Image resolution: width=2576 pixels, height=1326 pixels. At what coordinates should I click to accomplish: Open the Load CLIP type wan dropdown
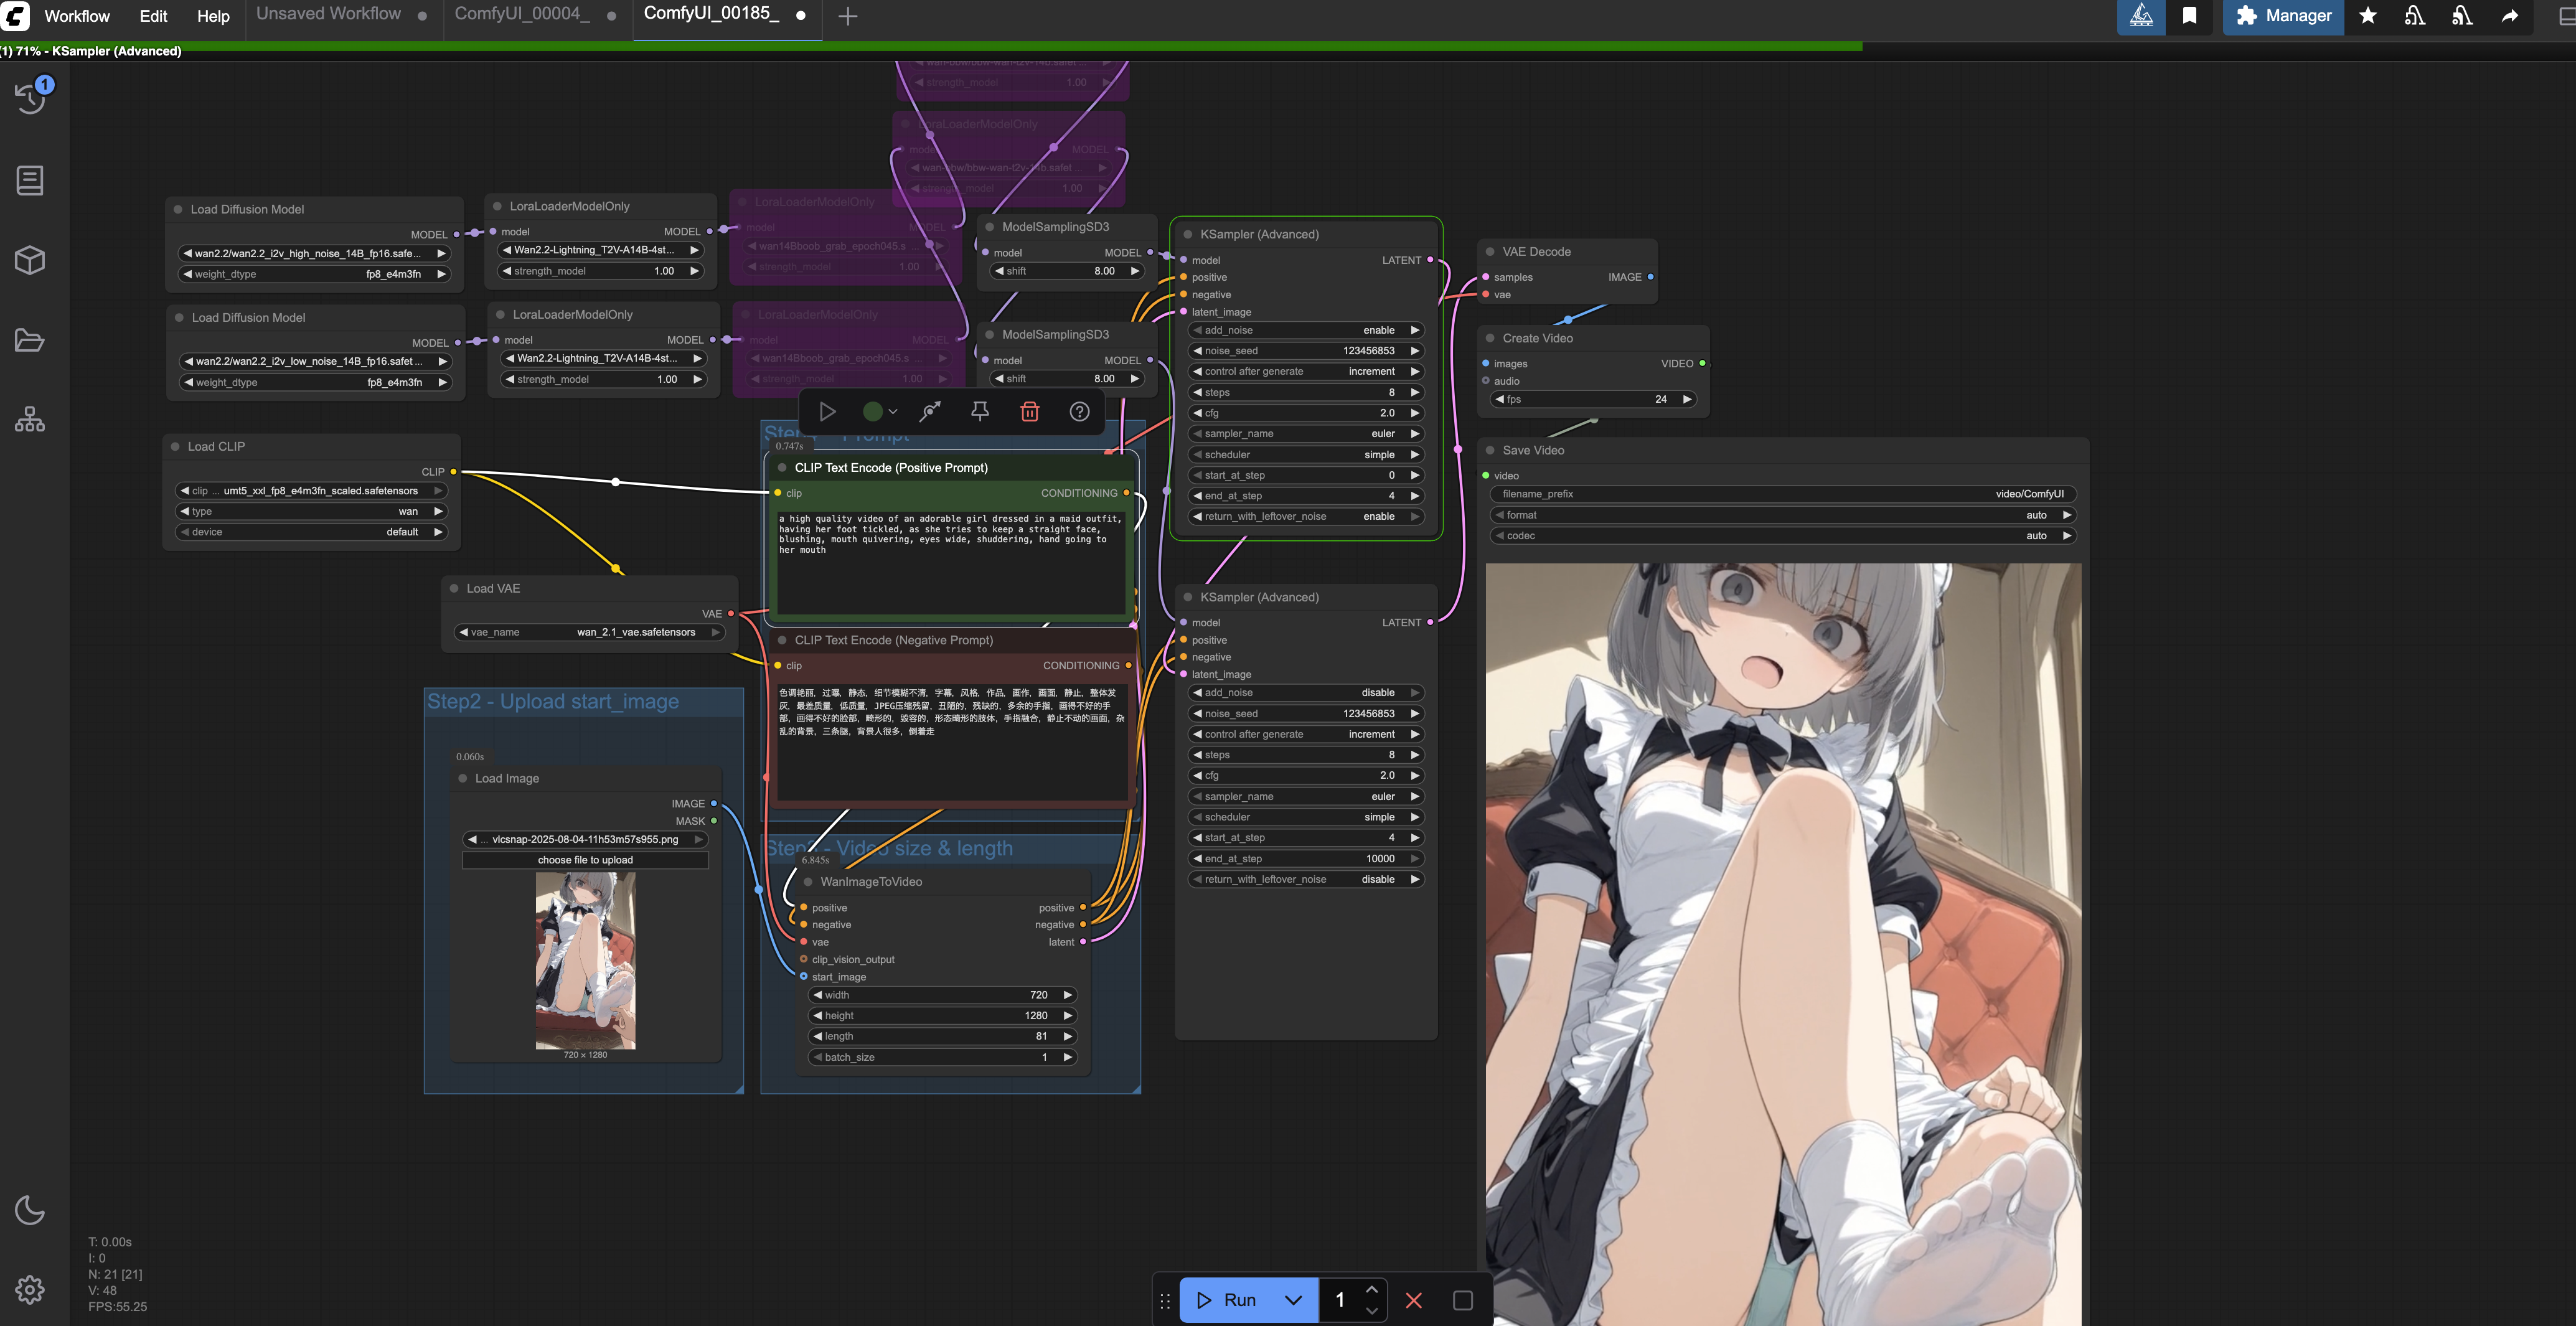[311, 512]
